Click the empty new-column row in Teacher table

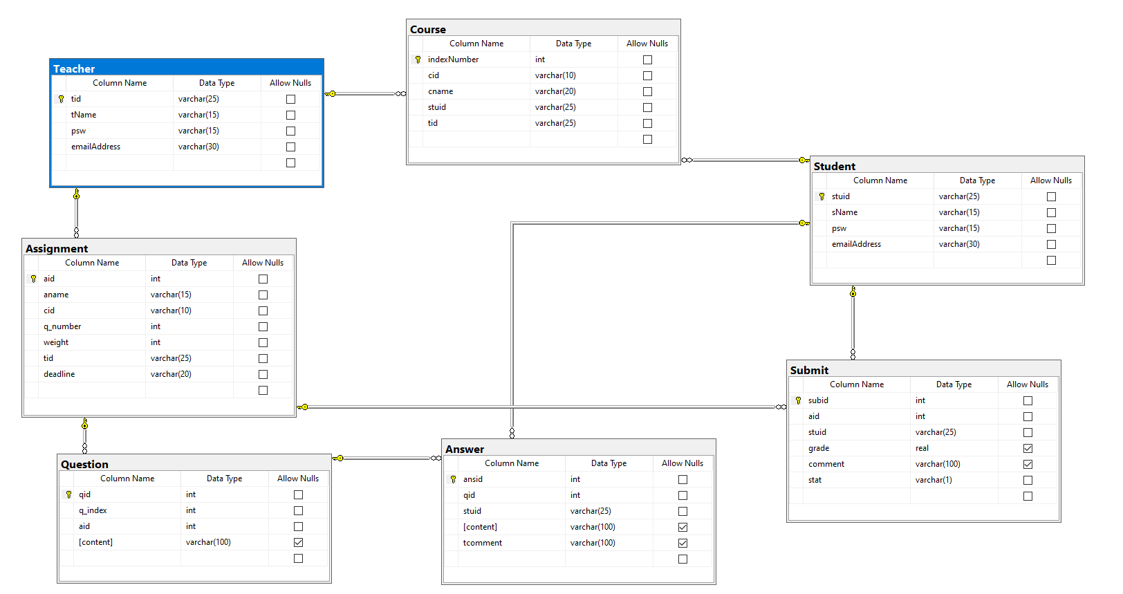click(x=187, y=163)
